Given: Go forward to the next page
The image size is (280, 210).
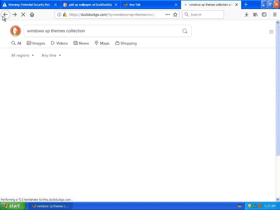Looking at the screenshot, I should (x=14, y=15).
